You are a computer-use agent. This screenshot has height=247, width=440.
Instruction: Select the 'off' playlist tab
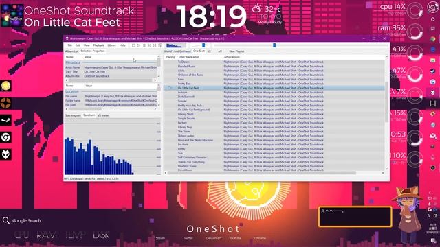(220, 51)
